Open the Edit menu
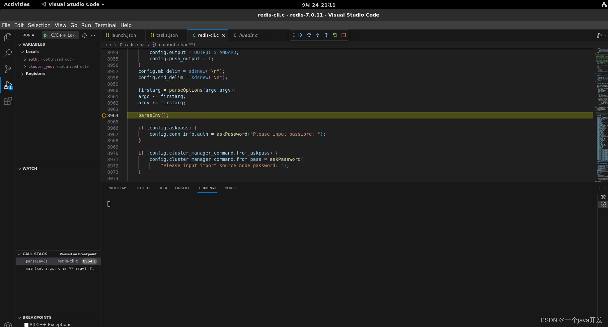 point(19,25)
